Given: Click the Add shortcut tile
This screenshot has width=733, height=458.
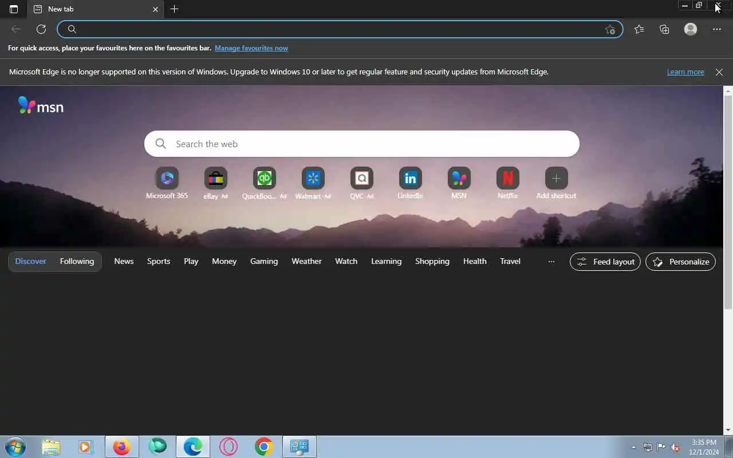Looking at the screenshot, I should 556,183.
